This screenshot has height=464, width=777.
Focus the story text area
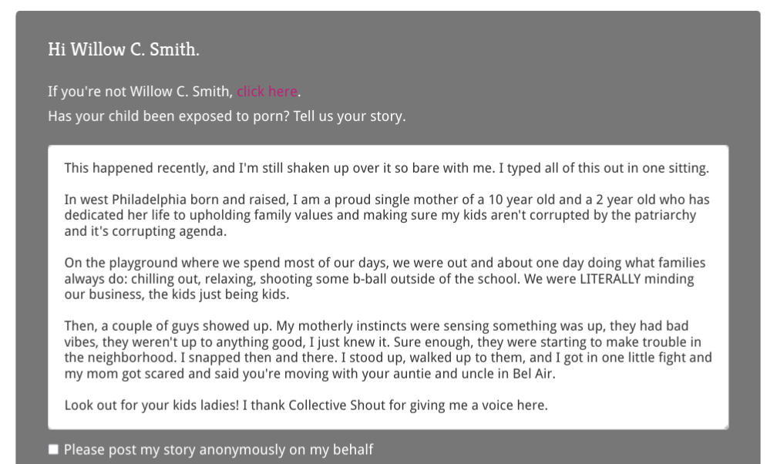click(388, 287)
